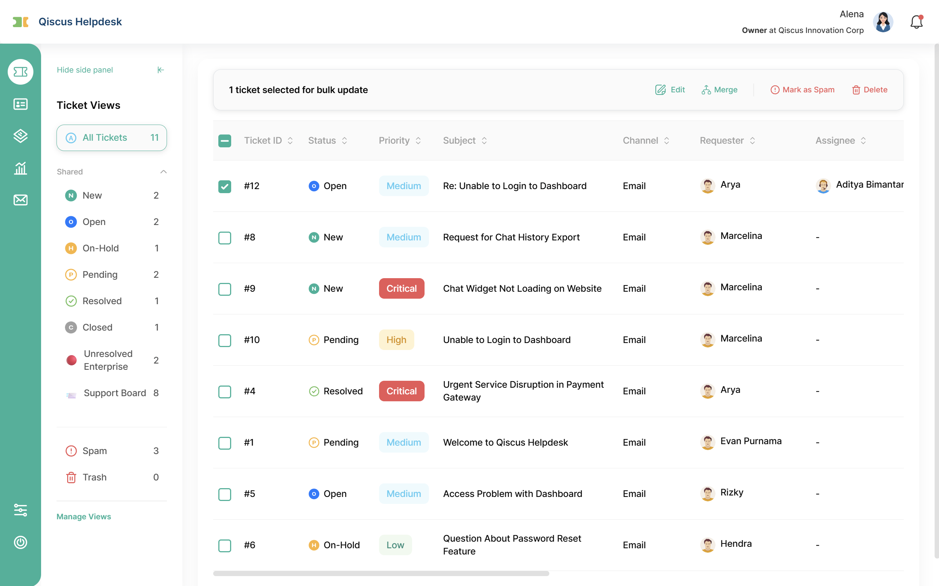939x586 pixels.
Task: Select the checkbox for ticket #9
Action: click(225, 289)
